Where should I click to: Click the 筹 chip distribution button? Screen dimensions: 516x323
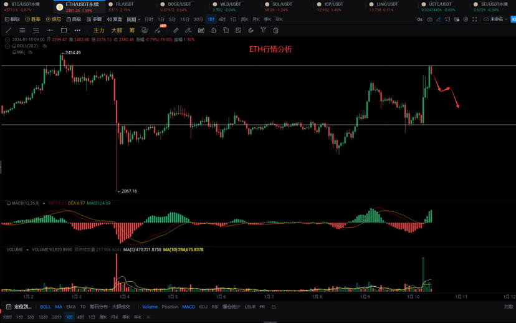132,31
